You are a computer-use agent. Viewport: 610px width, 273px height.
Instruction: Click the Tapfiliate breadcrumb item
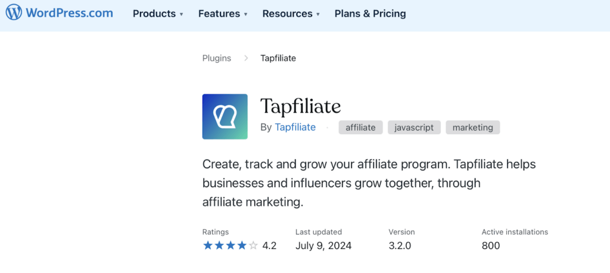(278, 58)
